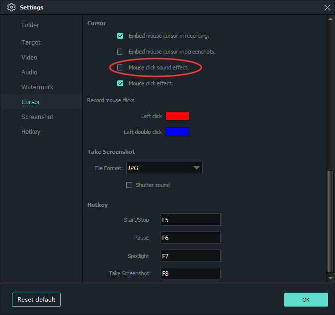Image resolution: width=335 pixels, height=315 pixels.
Task: Close the Settings dialog window
Action: [327, 7]
